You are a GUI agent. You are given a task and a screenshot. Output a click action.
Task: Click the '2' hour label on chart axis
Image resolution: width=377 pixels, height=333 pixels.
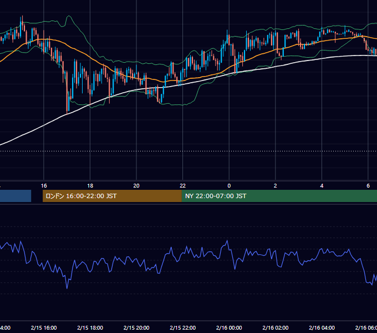coord(276,186)
